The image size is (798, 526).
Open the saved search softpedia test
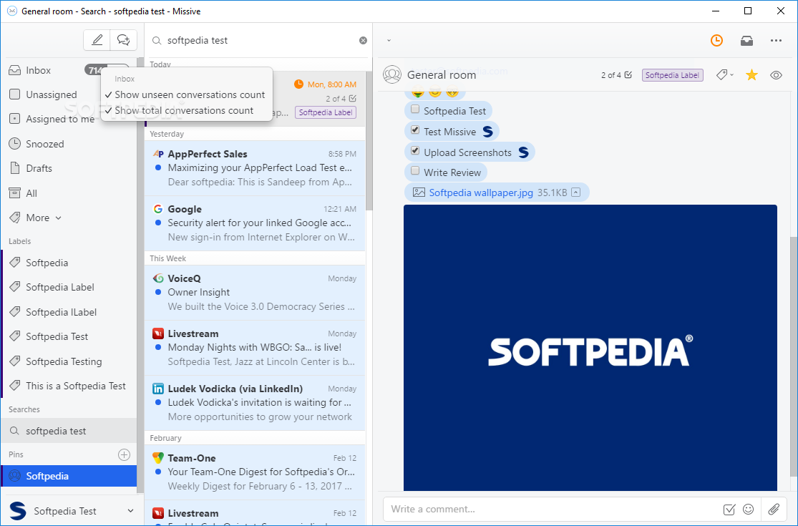(69, 431)
